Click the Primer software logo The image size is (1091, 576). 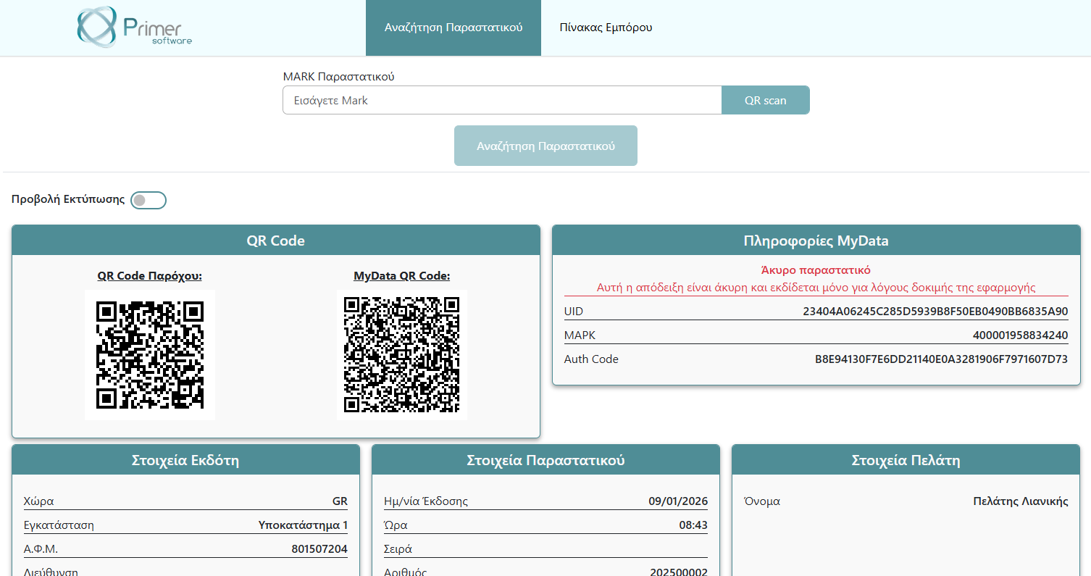point(135,28)
